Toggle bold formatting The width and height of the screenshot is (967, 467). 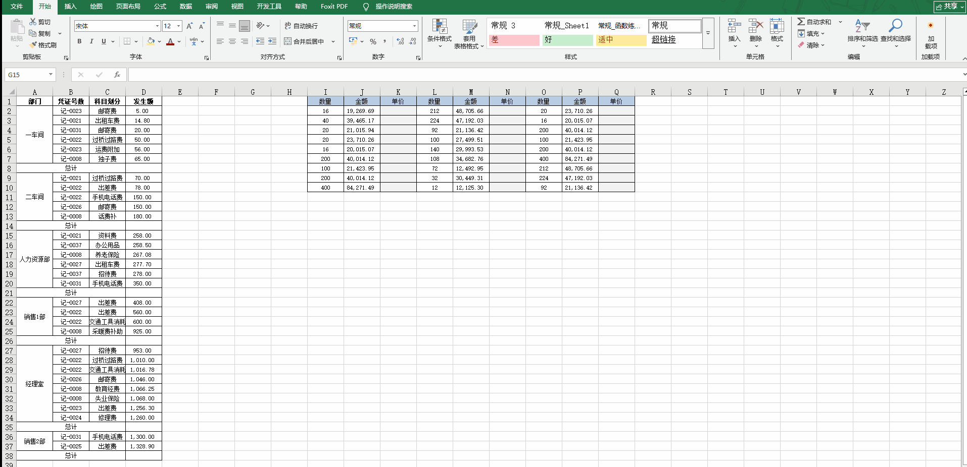[79, 41]
